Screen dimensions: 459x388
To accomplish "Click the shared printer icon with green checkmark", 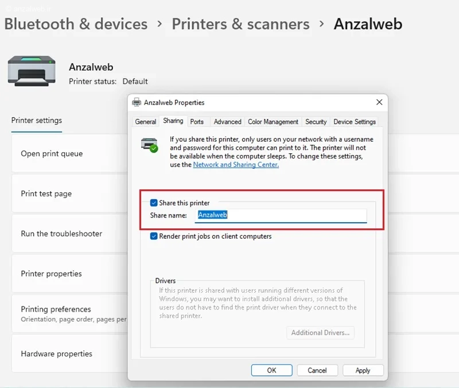I will point(149,145).
